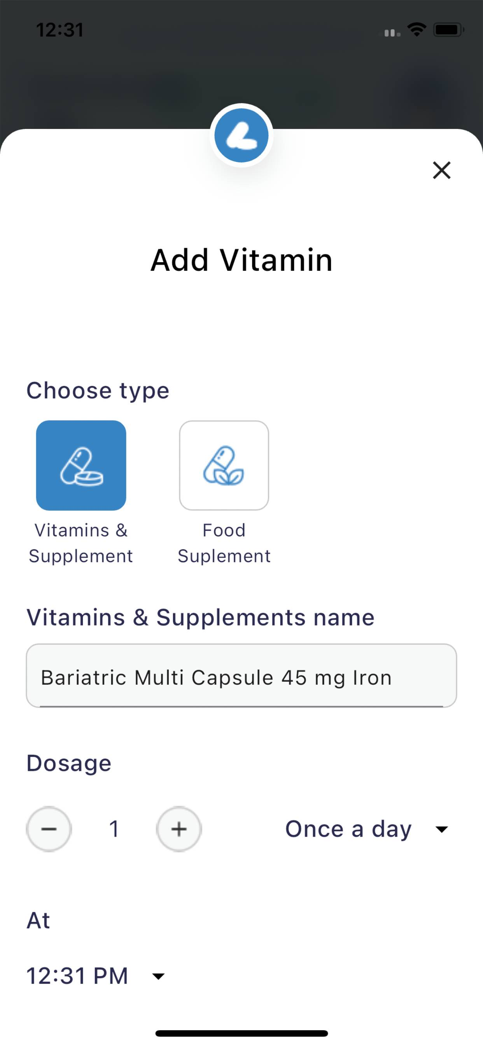The width and height of the screenshot is (483, 1047).
Task: Tap the blue pill badge at top
Action: point(241,135)
